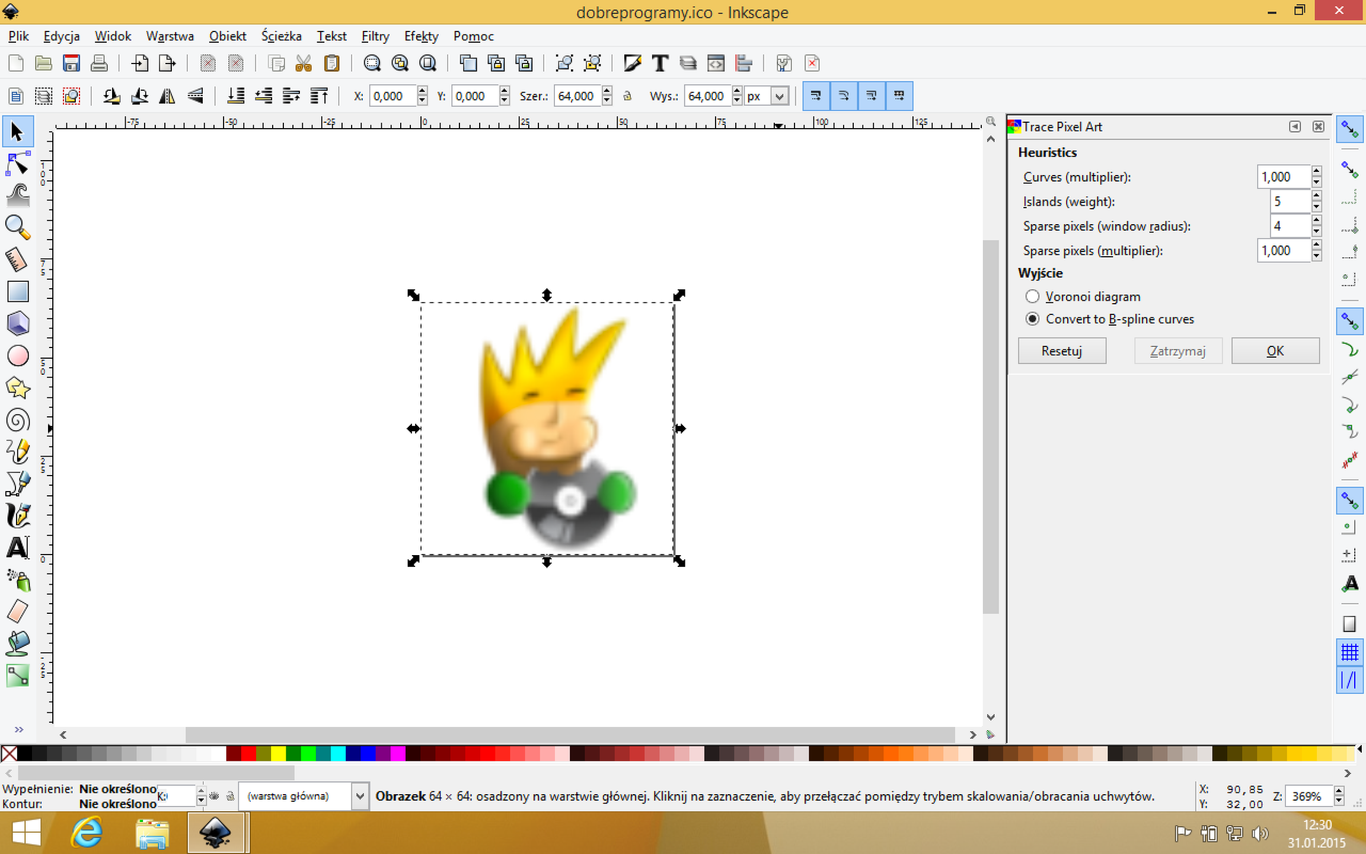Select the Star polygon tool

[x=18, y=388]
